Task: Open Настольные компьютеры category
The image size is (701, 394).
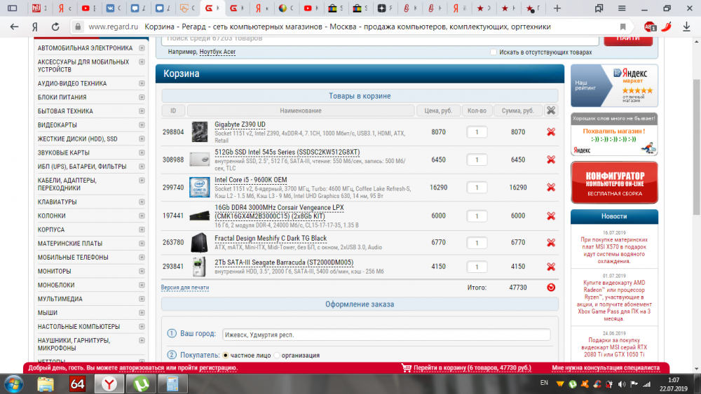Action: 79,327
